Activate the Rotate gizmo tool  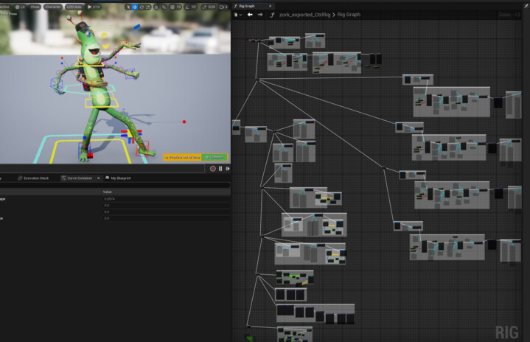pyautogui.click(x=142, y=7)
